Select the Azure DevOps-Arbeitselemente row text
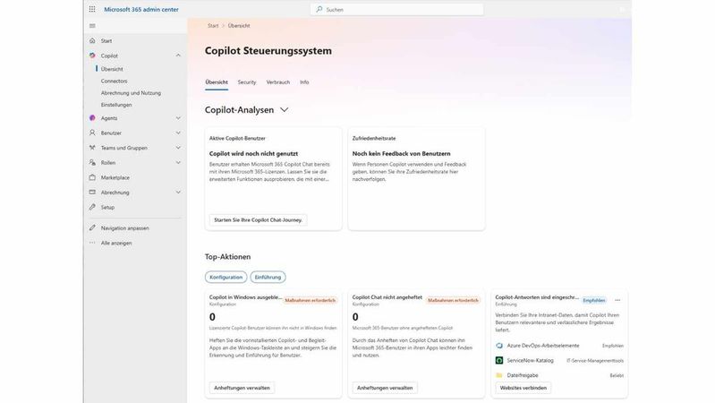The width and height of the screenshot is (715, 403). (x=543, y=346)
